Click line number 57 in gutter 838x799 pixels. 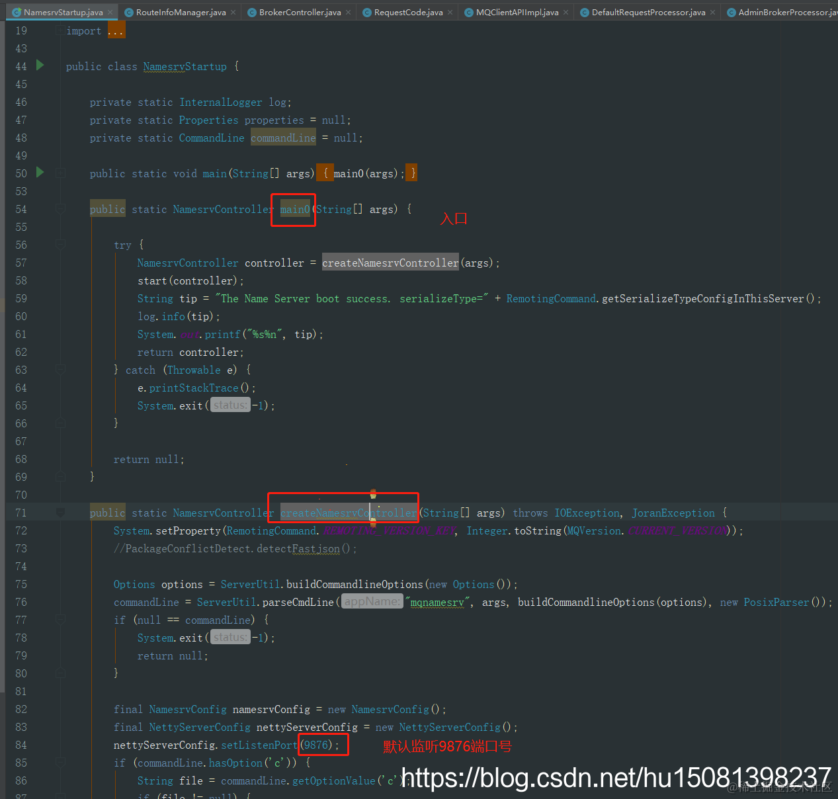(21, 263)
